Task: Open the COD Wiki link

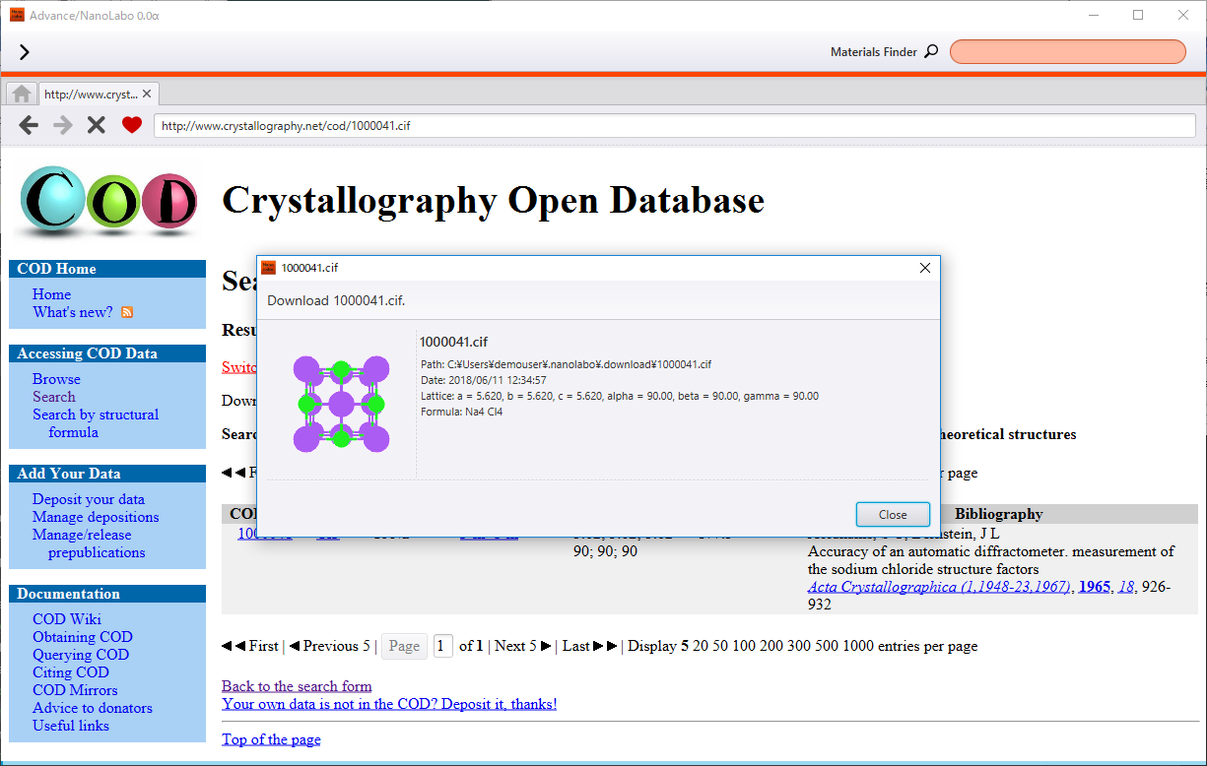Action: (x=67, y=619)
